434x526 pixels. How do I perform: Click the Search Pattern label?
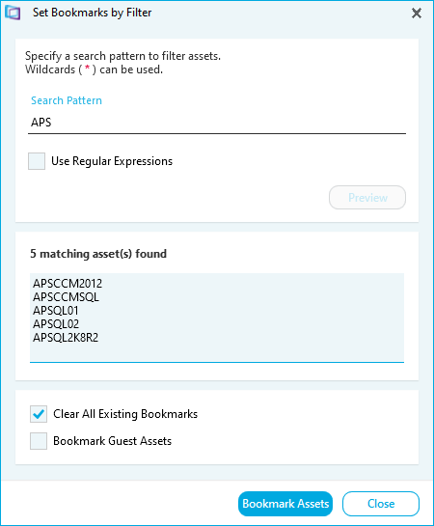tap(67, 100)
